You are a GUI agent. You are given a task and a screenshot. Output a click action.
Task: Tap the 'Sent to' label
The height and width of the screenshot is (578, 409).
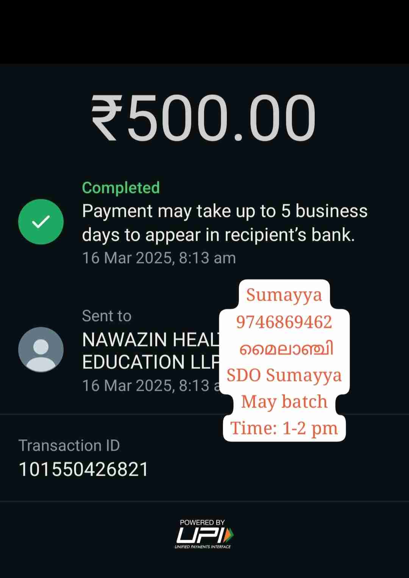tap(107, 316)
